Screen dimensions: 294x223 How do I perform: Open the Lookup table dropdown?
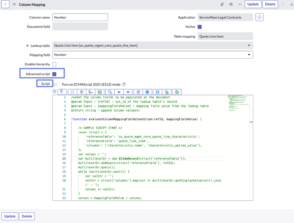tap(153, 45)
